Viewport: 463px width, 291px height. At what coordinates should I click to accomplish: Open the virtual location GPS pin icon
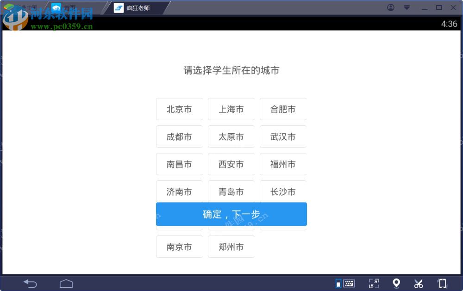(396, 283)
